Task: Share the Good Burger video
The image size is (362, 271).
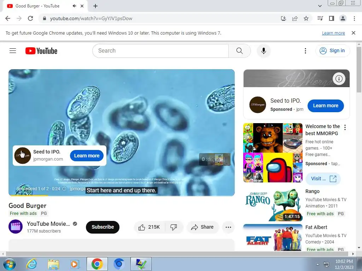Action: click(202, 227)
